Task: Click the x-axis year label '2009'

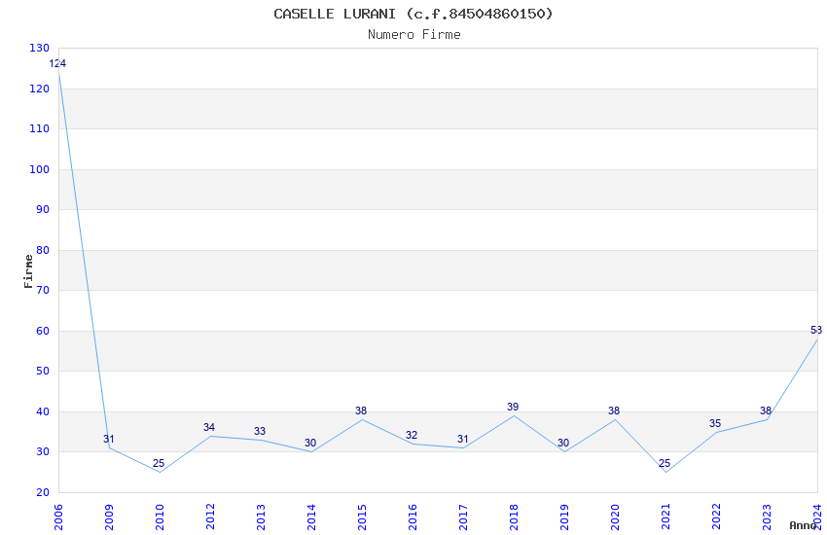Action: coord(109,517)
